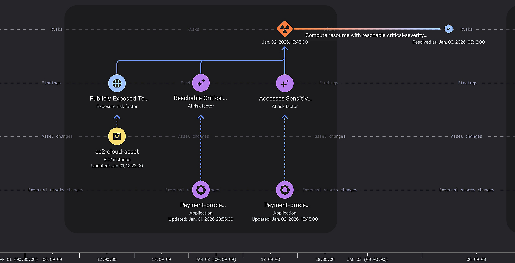Select the 'Reachable Critical...' finding label
Viewport: 515px width, 263px height.
click(x=200, y=98)
